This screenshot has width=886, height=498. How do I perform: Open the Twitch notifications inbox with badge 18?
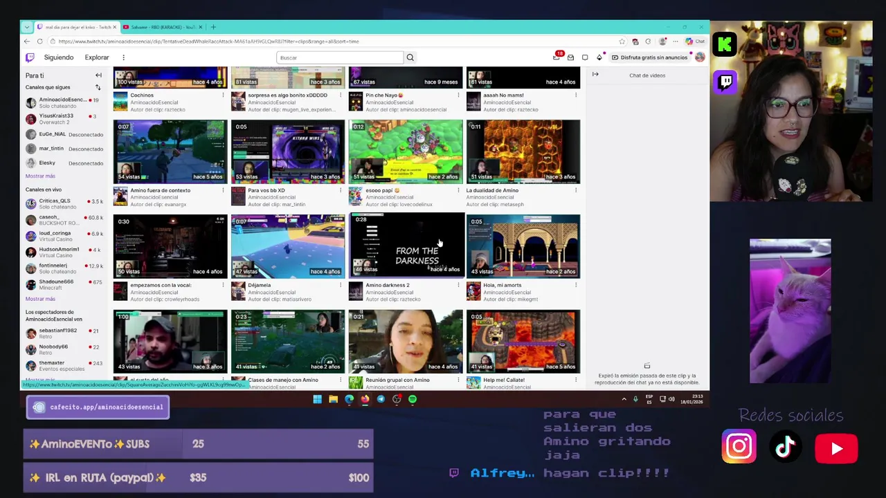click(x=557, y=57)
